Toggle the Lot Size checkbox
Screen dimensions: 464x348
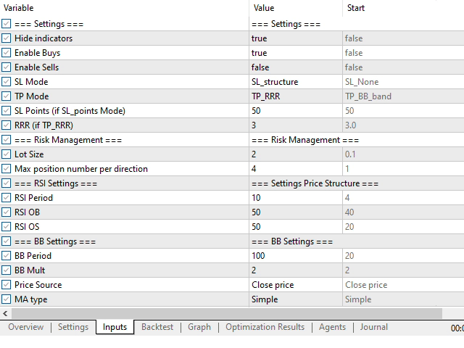(x=7, y=154)
